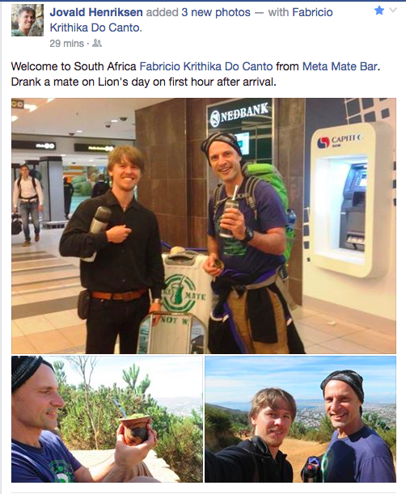The image size is (406, 494).
Task: View the large airport photo with Nedbank sign
Action: pyautogui.click(x=204, y=226)
